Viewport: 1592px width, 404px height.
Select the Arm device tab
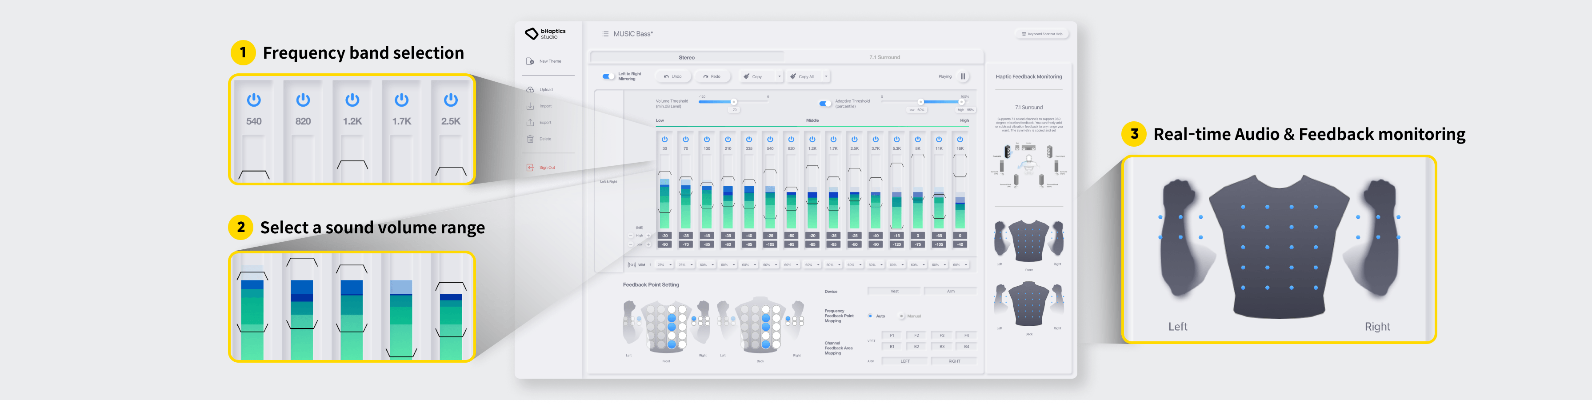[x=951, y=292]
